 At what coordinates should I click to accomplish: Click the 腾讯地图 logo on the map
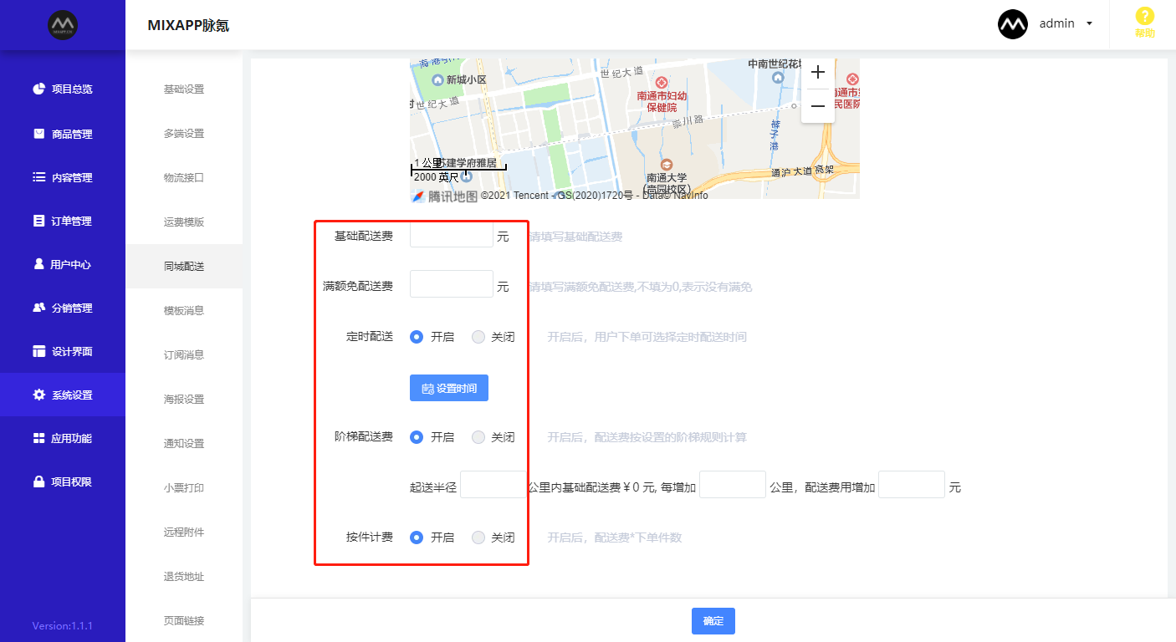click(444, 196)
